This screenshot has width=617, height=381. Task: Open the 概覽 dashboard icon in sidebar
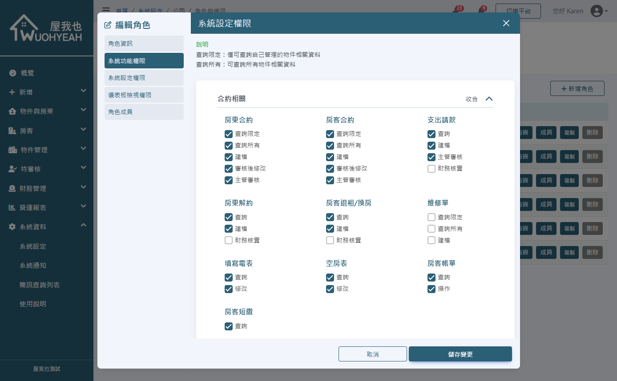pyautogui.click(x=12, y=73)
